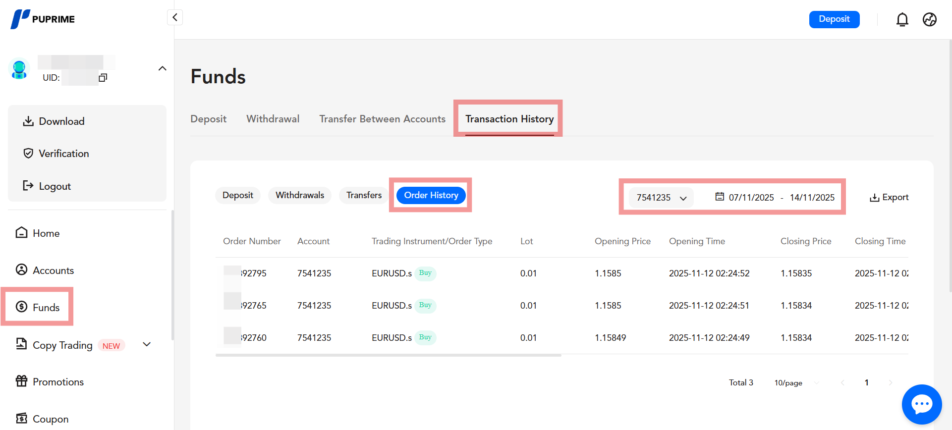Select the Deposit filter pill
Image resolution: width=952 pixels, height=430 pixels.
tap(237, 195)
